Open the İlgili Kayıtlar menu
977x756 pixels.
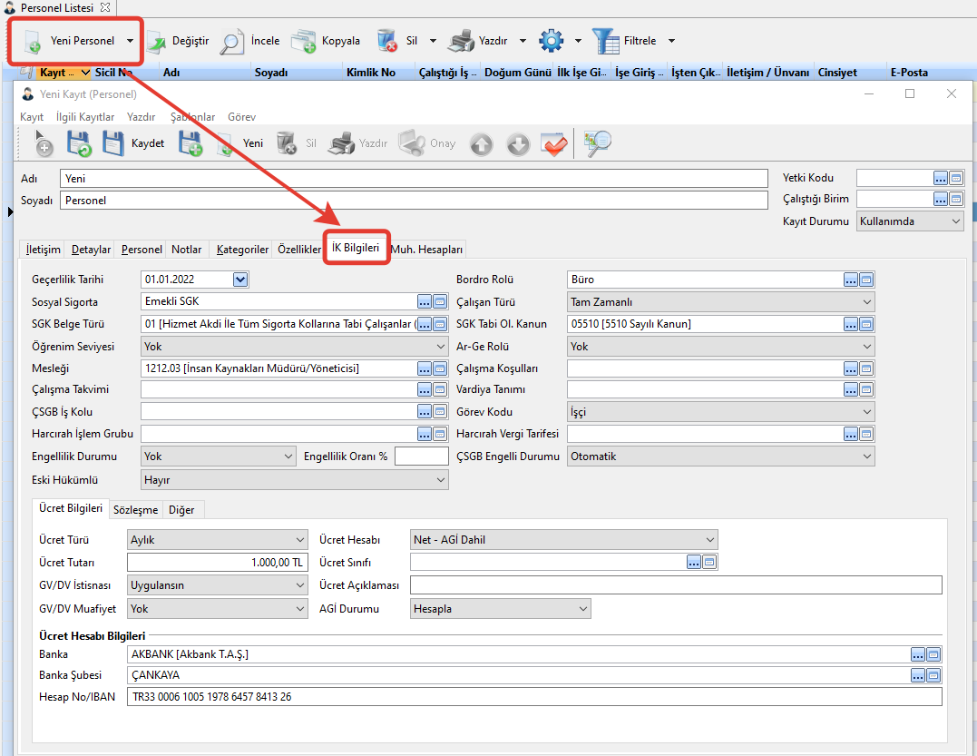click(x=85, y=117)
